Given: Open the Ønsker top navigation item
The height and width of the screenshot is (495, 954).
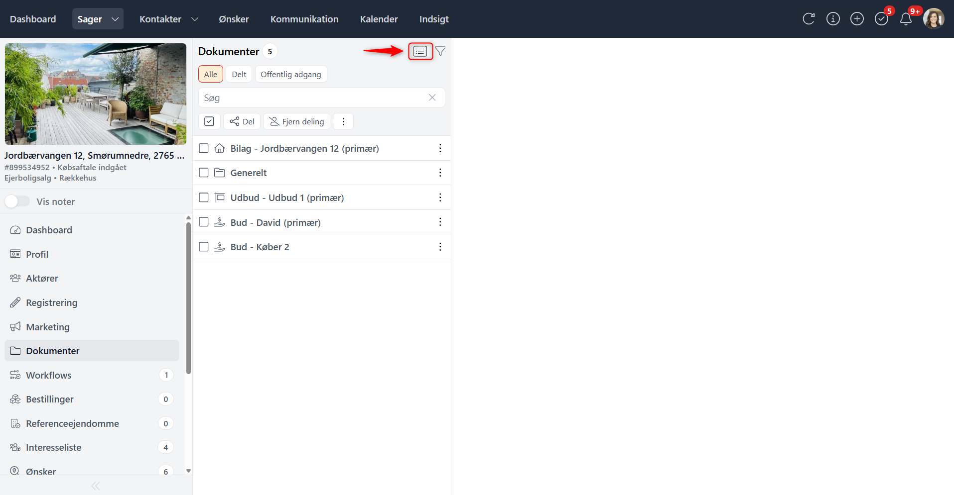Looking at the screenshot, I should coord(234,19).
